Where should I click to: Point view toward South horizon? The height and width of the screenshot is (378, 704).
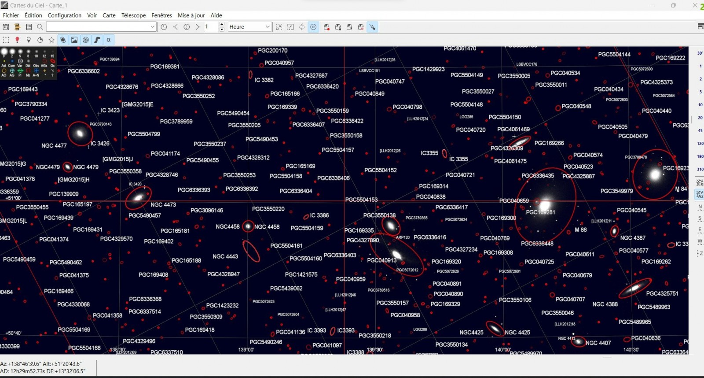tap(700, 219)
